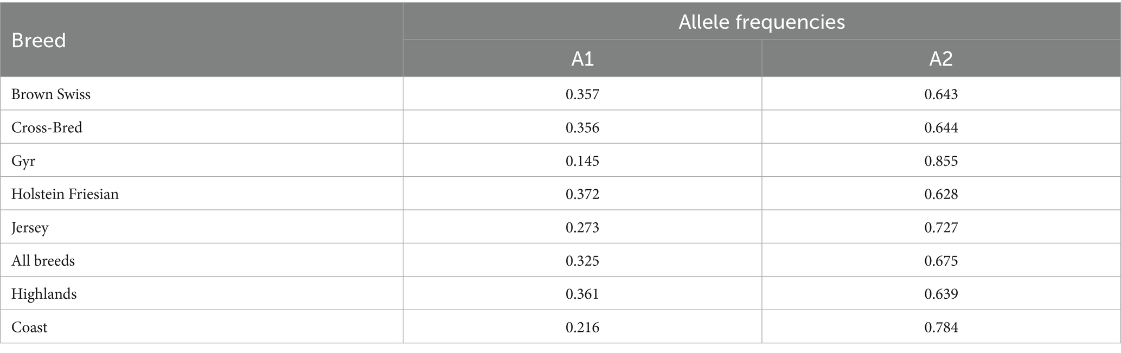Select the 0.216 Coast A1 value

coord(582,328)
